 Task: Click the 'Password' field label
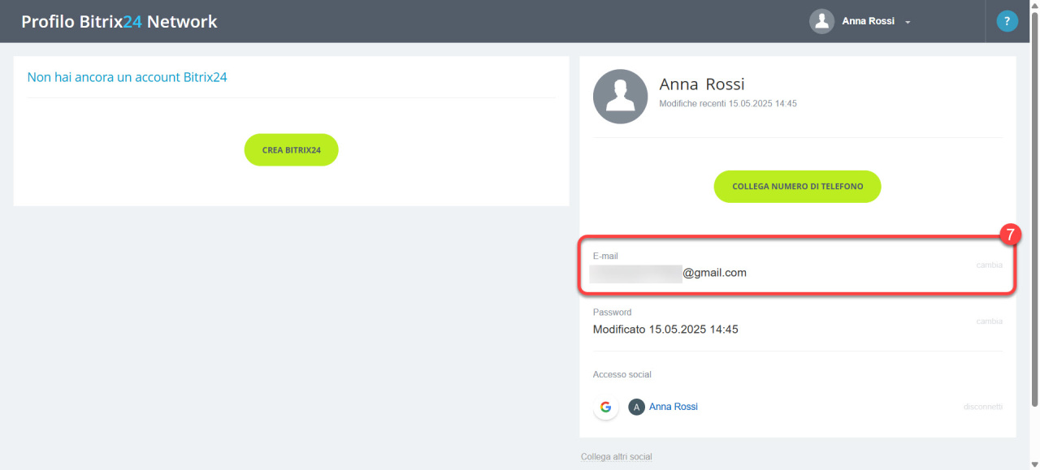point(613,313)
